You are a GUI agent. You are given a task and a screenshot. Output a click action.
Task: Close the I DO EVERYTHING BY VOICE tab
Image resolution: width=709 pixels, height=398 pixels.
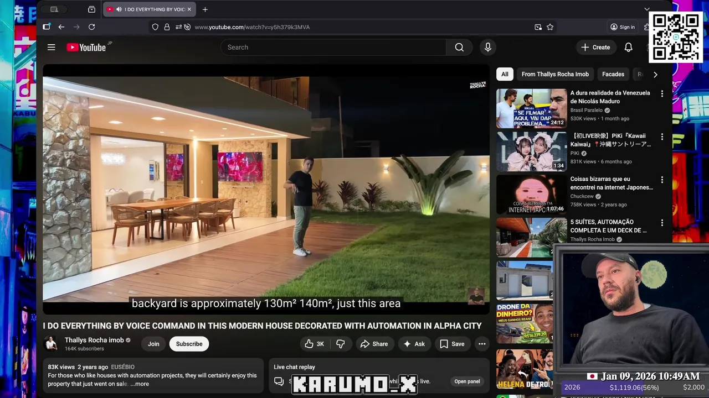pos(189,9)
